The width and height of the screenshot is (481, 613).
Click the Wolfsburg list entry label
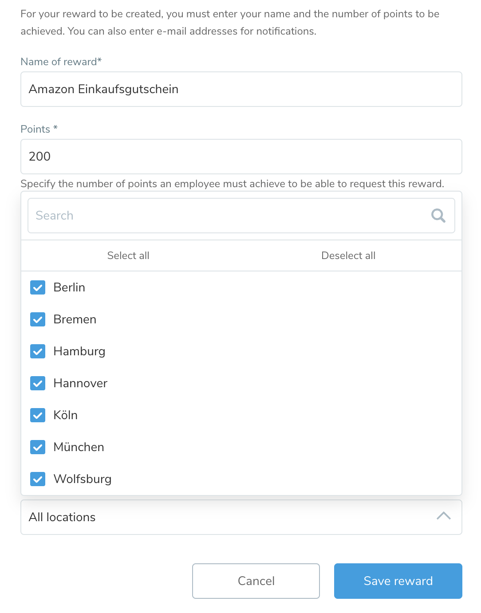point(83,479)
